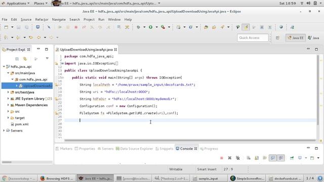
Task: Toggle Mark Occurrences highlighter icon
Action: 246,27
